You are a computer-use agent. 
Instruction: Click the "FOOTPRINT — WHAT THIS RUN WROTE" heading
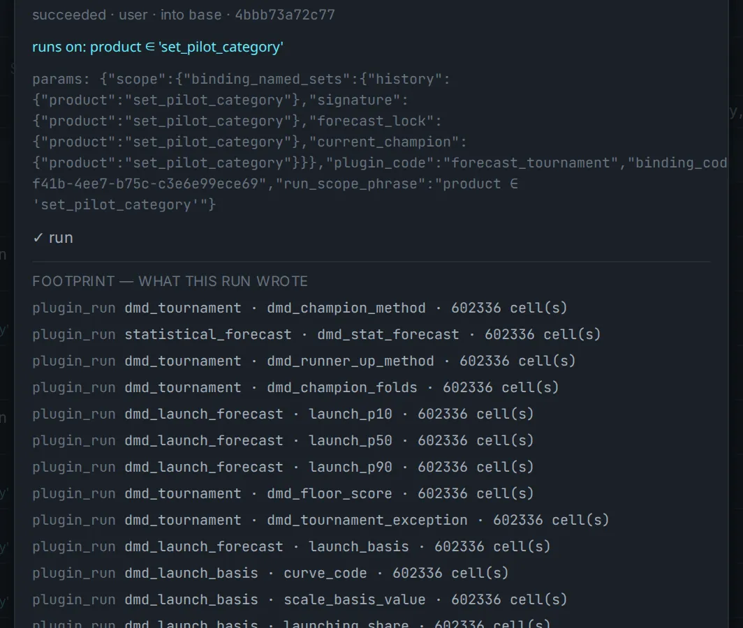tap(170, 281)
